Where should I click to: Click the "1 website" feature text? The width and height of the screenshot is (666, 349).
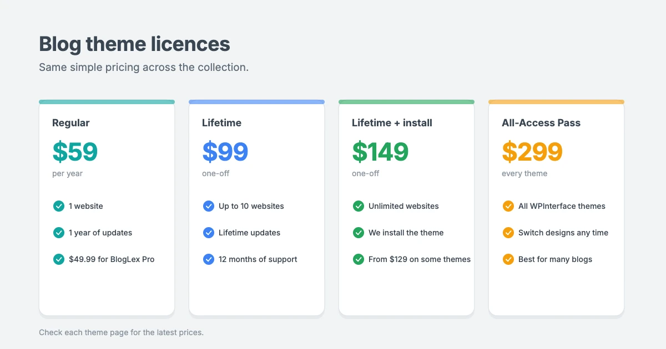(x=86, y=206)
